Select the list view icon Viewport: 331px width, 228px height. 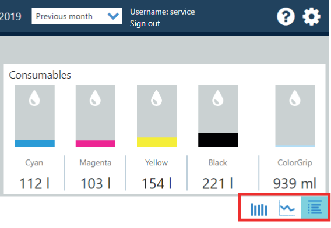click(x=314, y=207)
